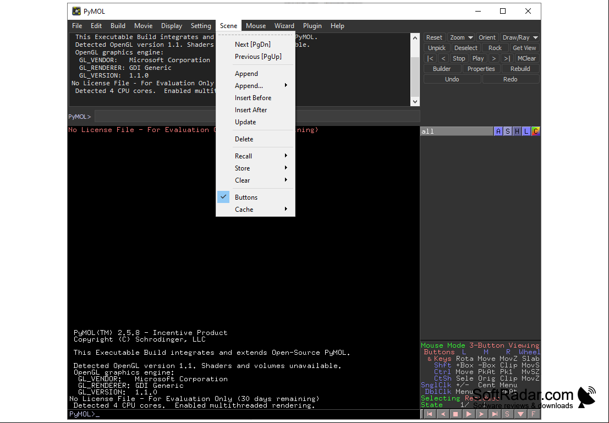The height and width of the screenshot is (423, 609).
Task: Open the Edit menu
Action: [96, 26]
